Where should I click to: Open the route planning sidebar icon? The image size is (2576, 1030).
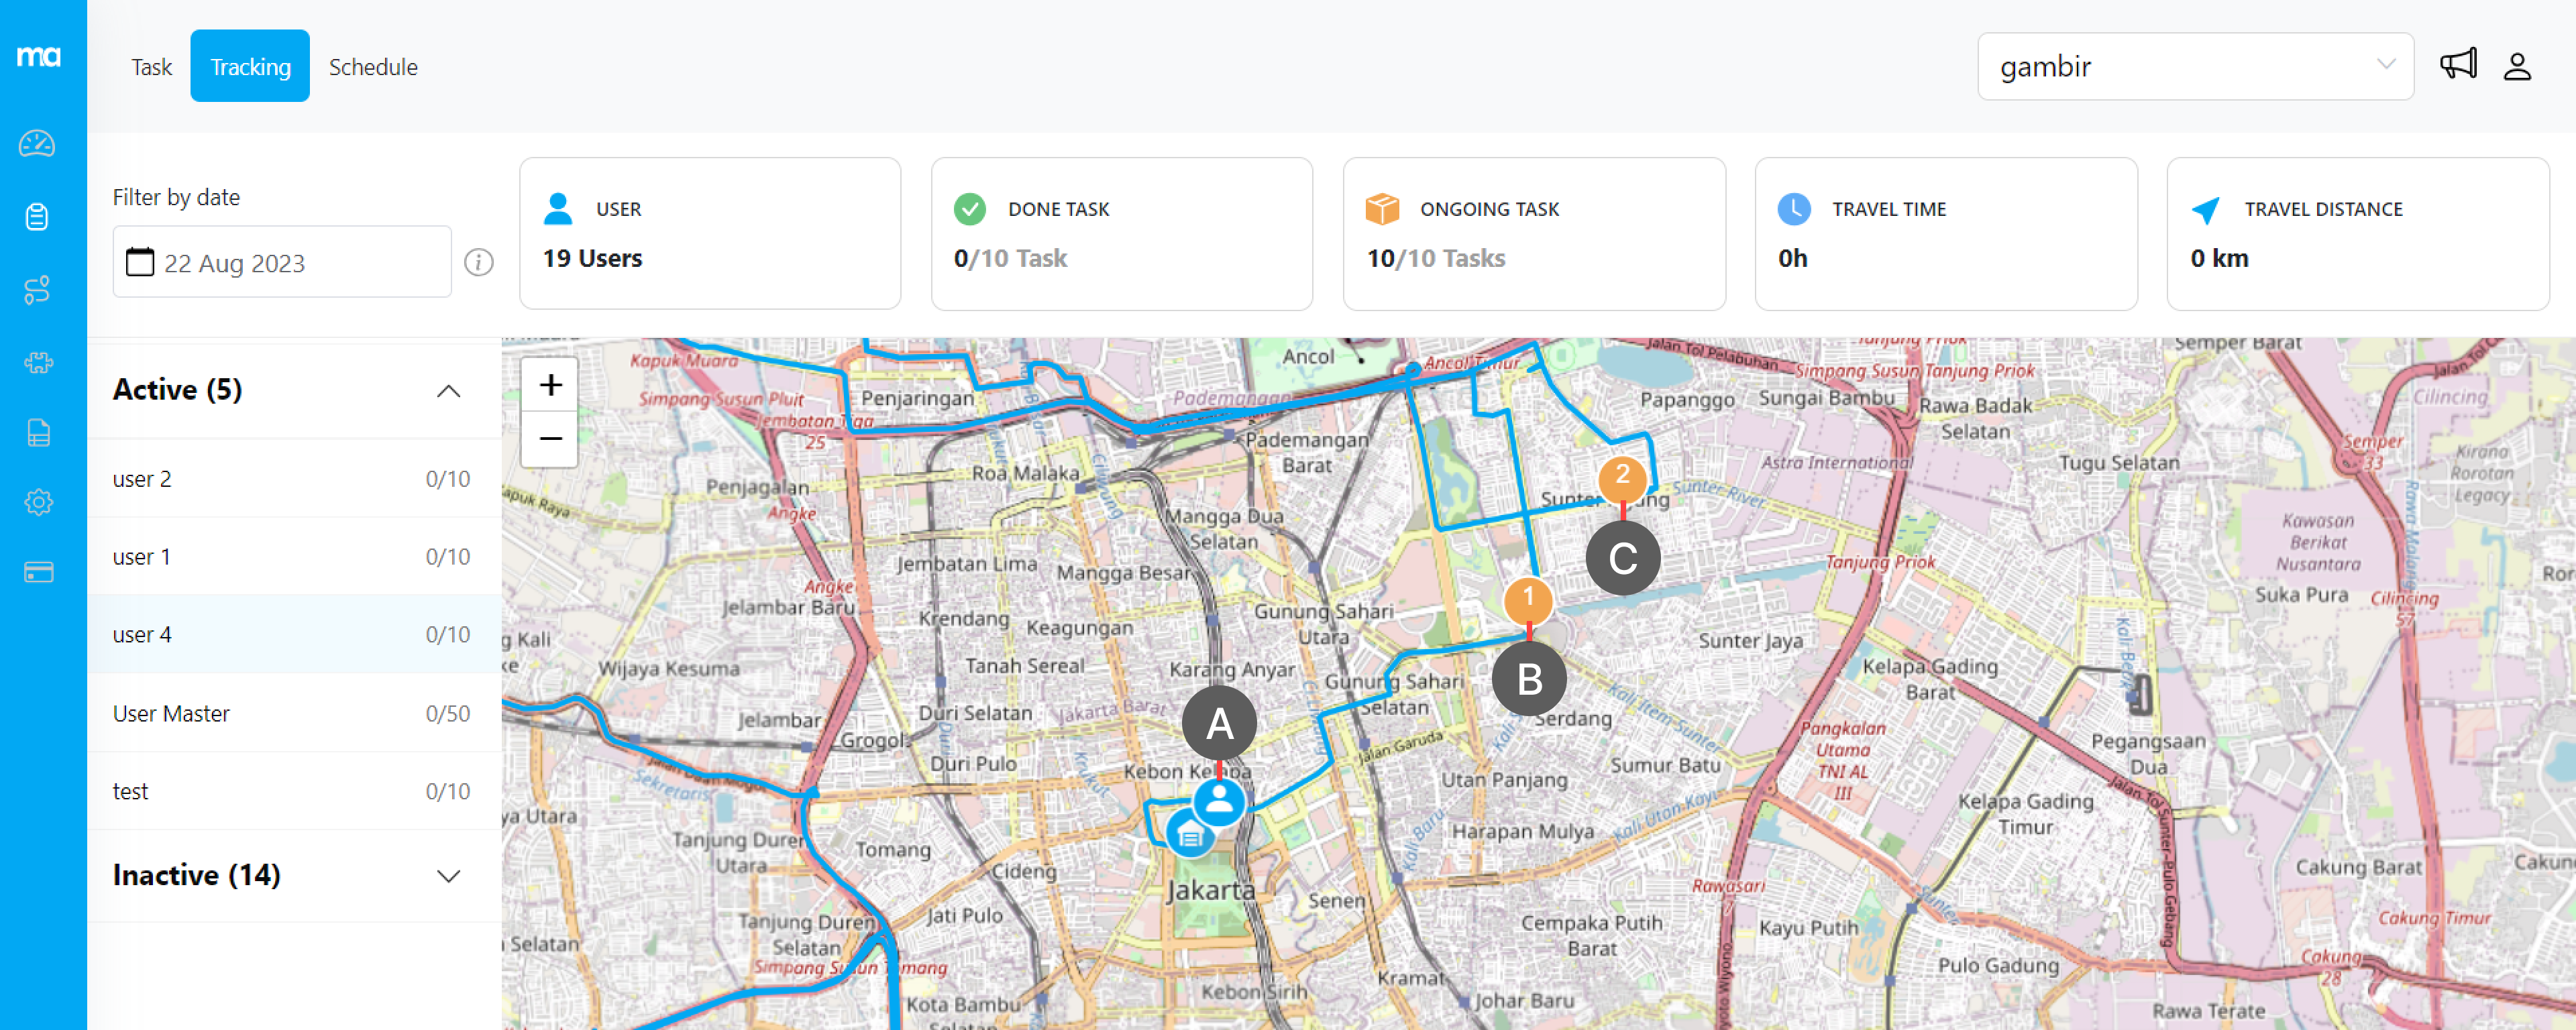(37, 290)
